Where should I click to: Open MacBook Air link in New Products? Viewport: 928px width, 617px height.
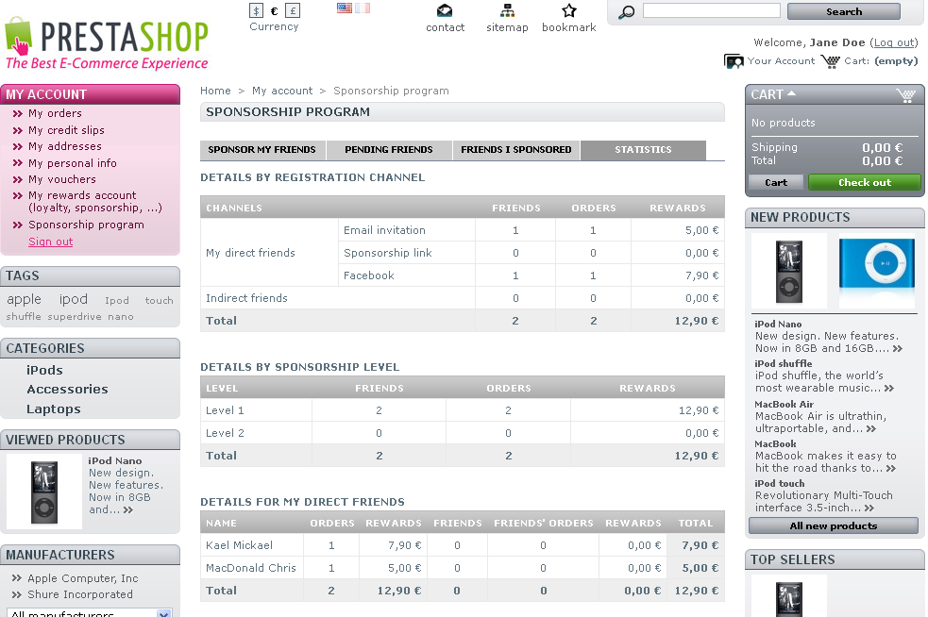point(785,404)
